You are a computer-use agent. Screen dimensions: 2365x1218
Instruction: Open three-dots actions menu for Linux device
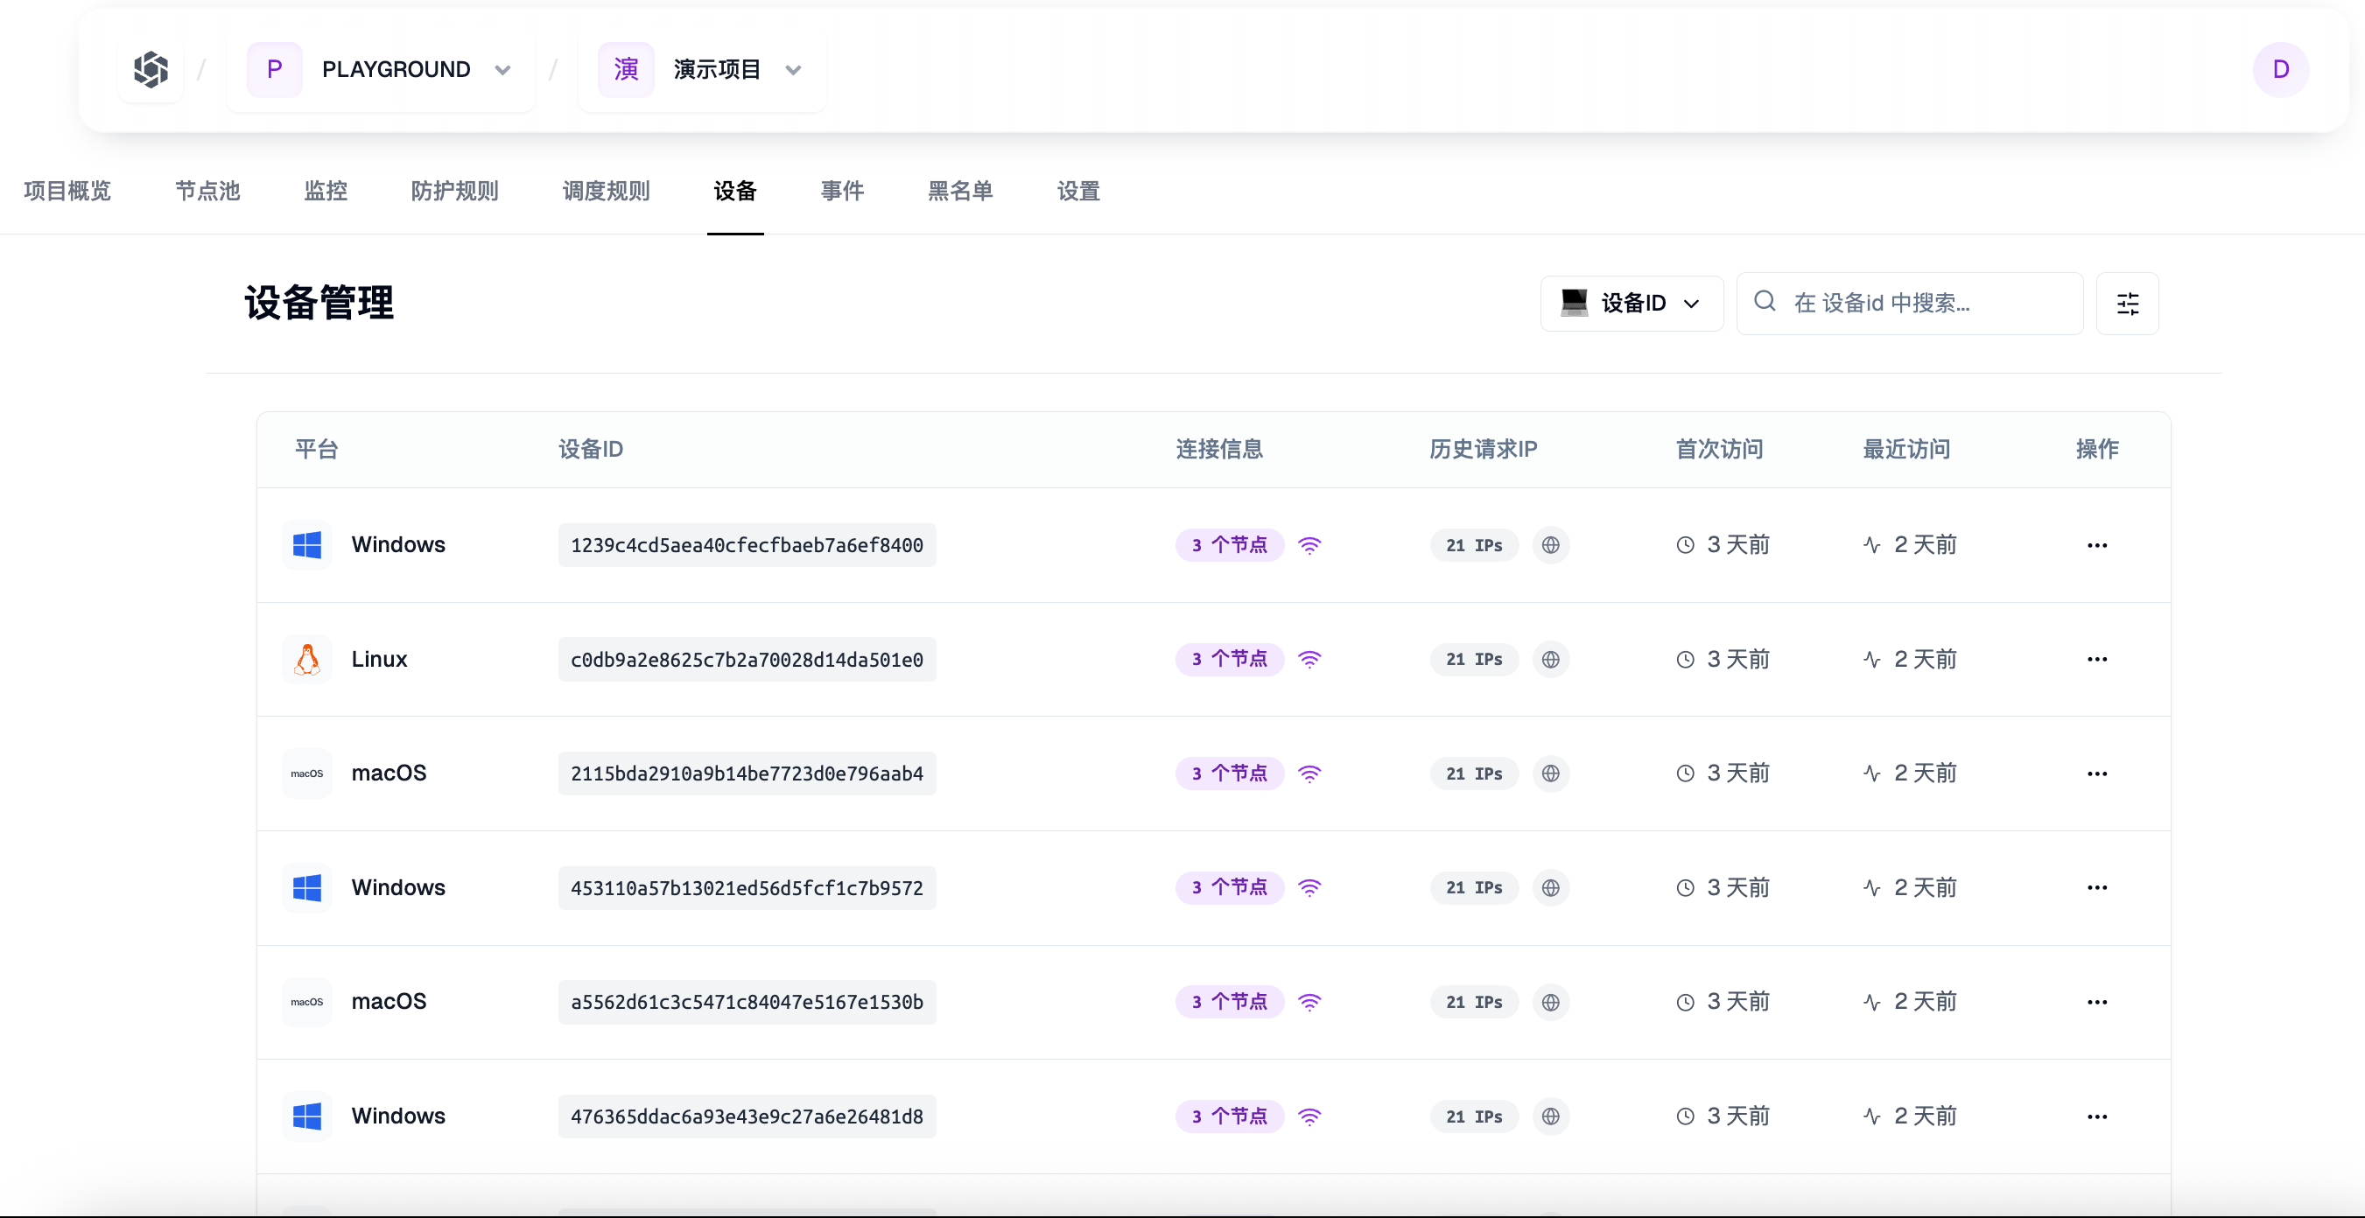(x=2097, y=659)
